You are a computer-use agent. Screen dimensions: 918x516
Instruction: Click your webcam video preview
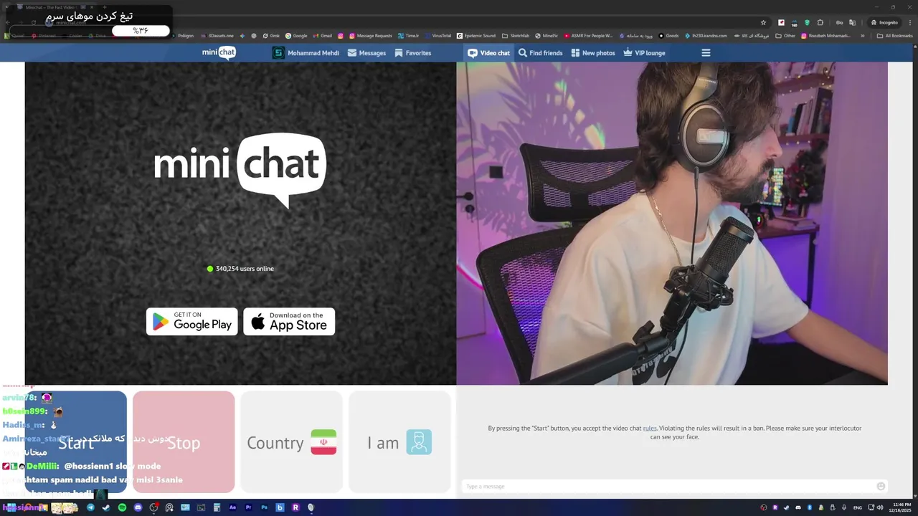[672, 224]
